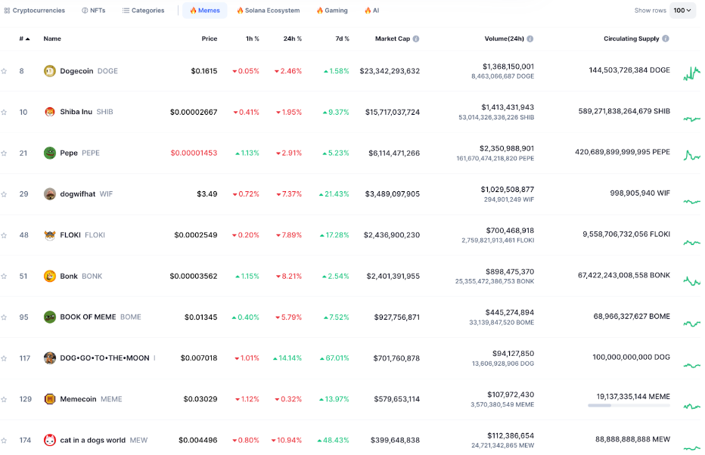
Task: Click Sort by Name column header
Action: pyautogui.click(x=52, y=39)
